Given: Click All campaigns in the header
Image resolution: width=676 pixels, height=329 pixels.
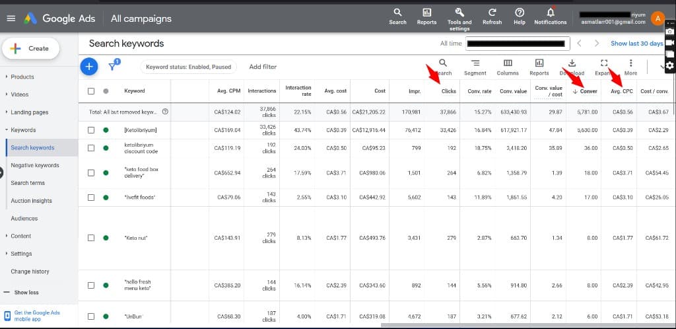Looking at the screenshot, I should click(x=141, y=18).
